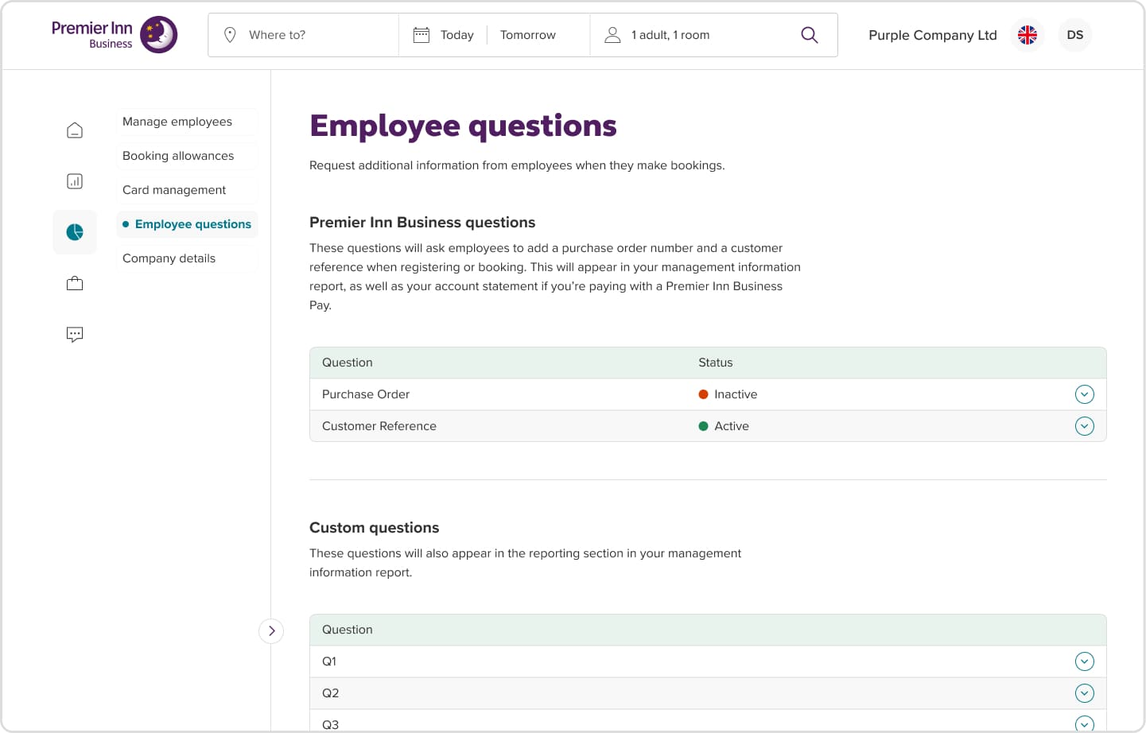Click the Premier Inn Business logo
The image size is (1146, 733).
tap(115, 35)
